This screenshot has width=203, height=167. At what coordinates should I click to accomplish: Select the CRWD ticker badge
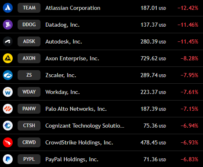click(29, 142)
